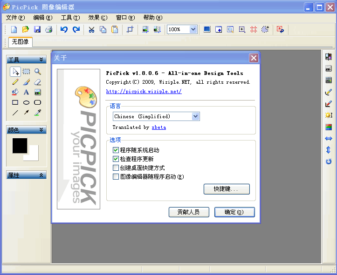Click the Copy icon in toolbar
The width and height of the screenshot is (337, 275).
click(x=103, y=29)
